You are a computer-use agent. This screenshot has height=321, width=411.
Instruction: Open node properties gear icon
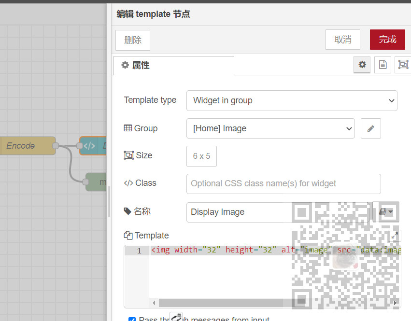tap(362, 65)
